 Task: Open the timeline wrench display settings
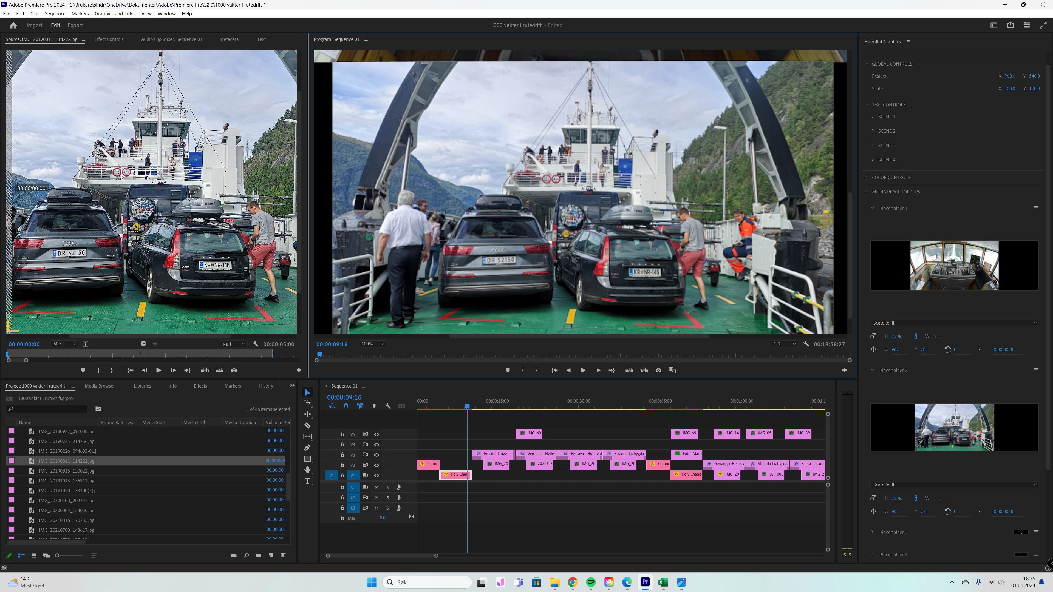387,406
